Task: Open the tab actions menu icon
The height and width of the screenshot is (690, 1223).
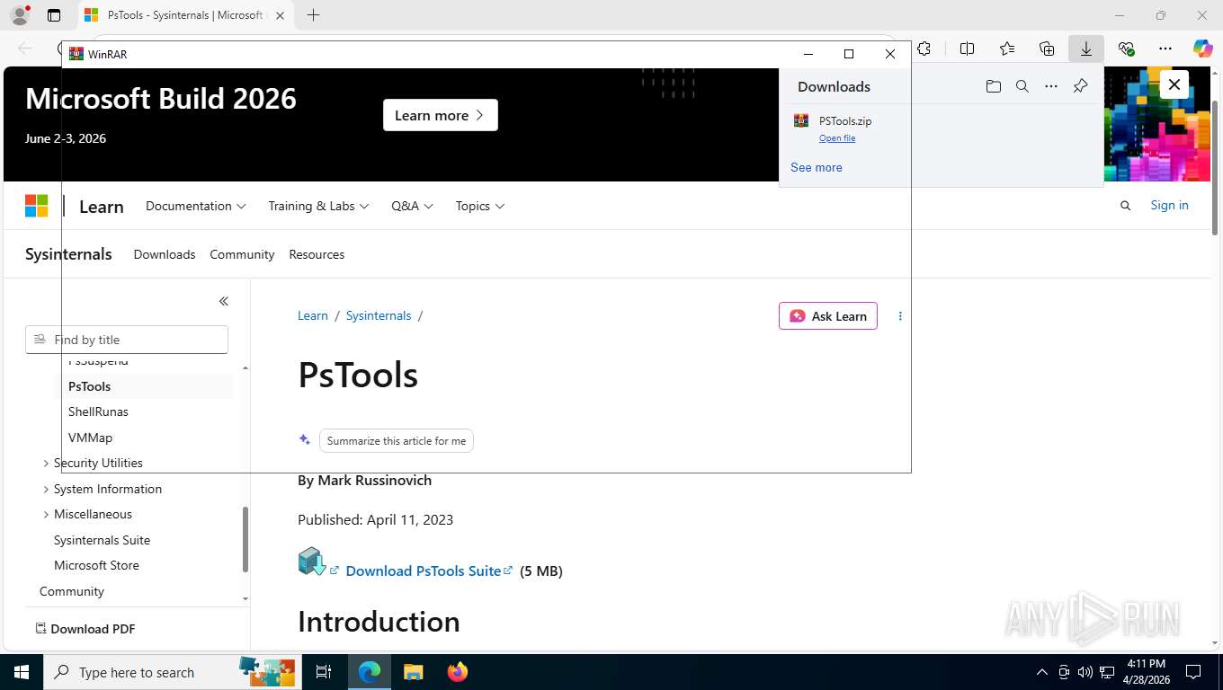Action: pos(54,15)
